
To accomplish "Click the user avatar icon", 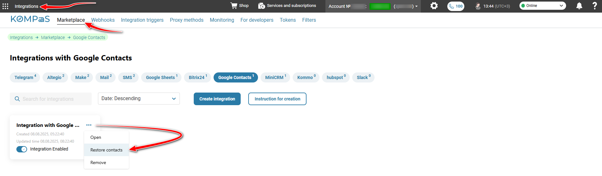I will tap(478, 6).
